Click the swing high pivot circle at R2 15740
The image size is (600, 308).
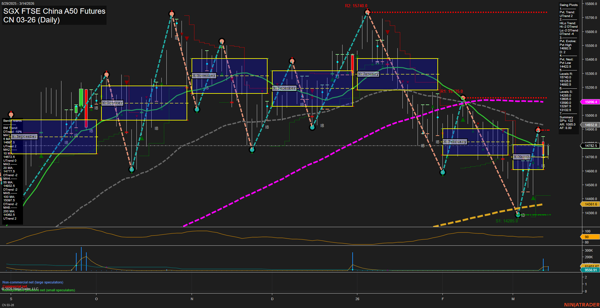click(367, 12)
